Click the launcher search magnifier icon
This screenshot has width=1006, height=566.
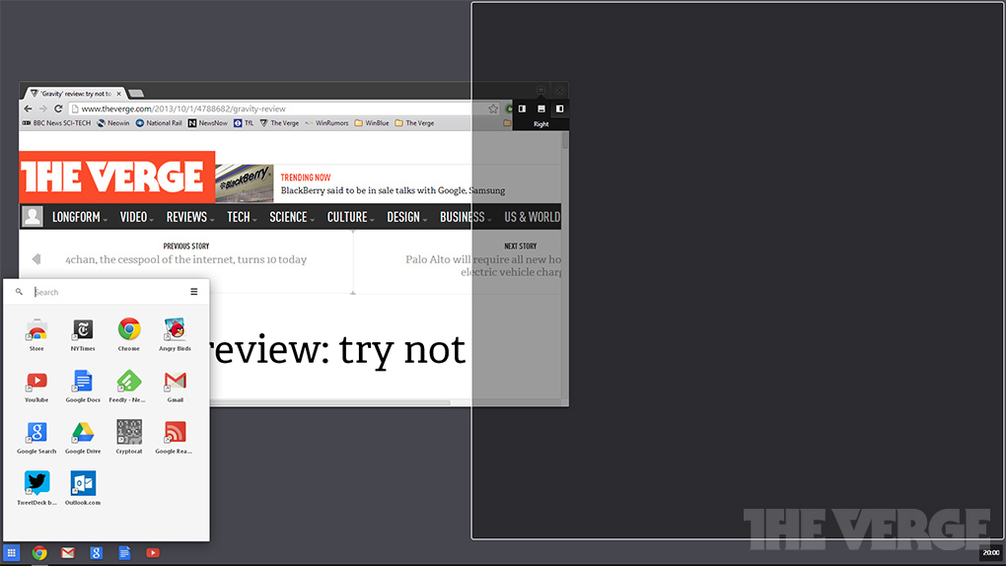coord(20,292)
